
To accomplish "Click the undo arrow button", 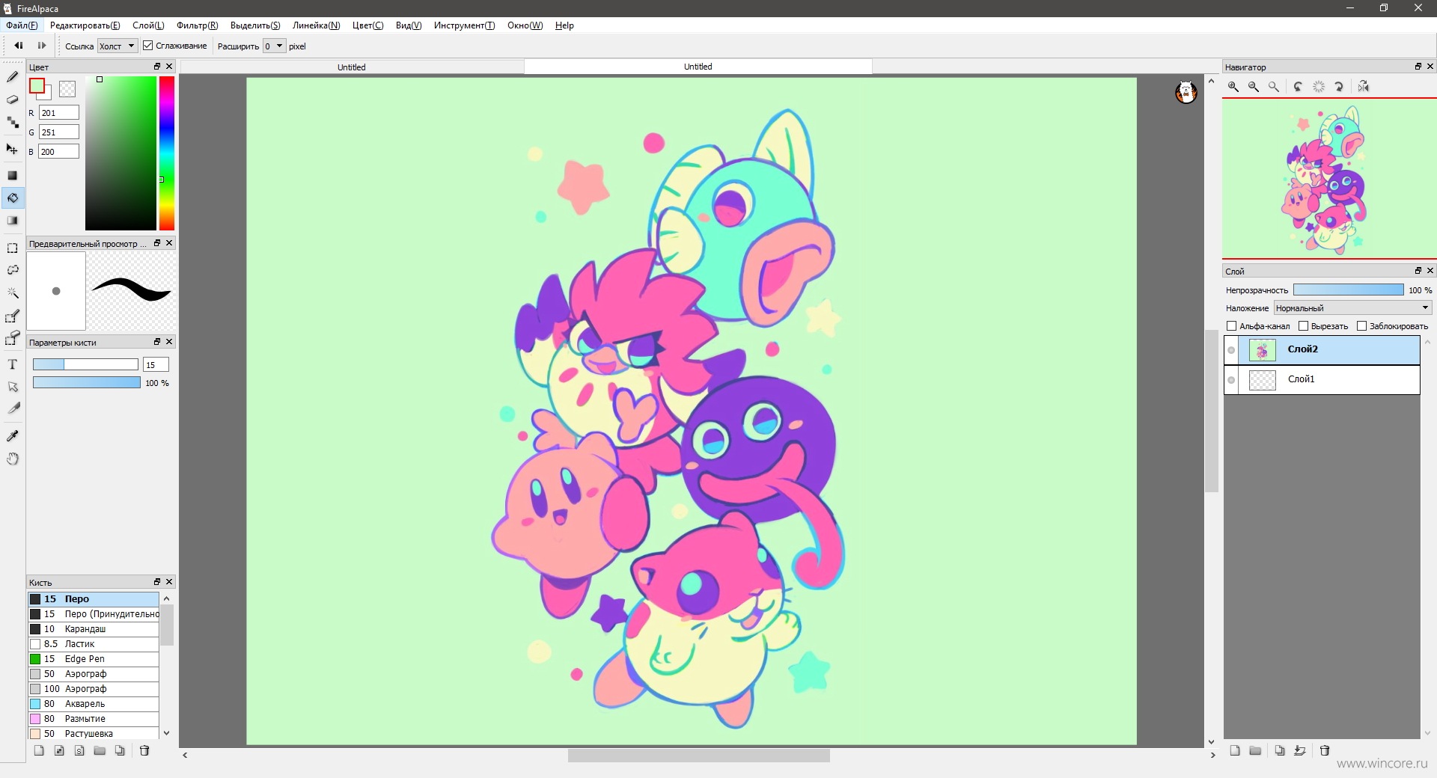I will tap(19, 46).
